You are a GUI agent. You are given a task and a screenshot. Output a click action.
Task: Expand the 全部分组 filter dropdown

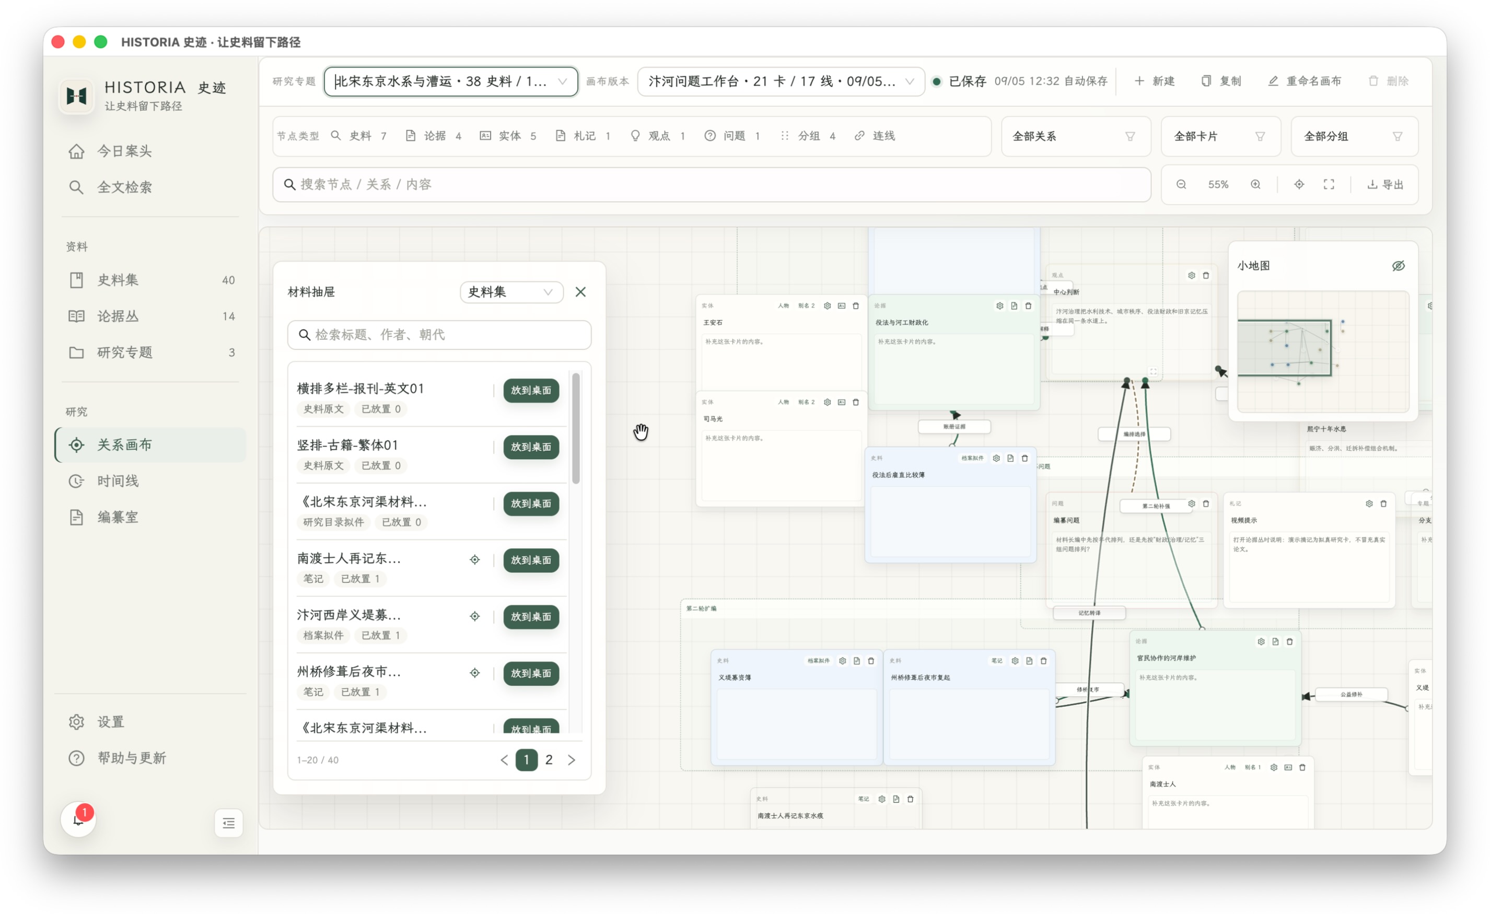[1354, 137]
